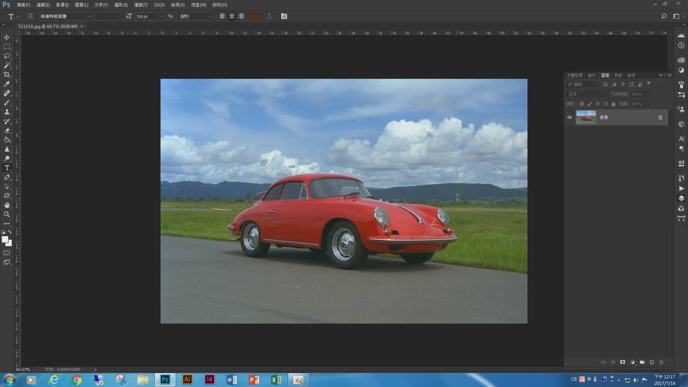
Task: Open the 316 pt font size dropdown
Action: 160,16
